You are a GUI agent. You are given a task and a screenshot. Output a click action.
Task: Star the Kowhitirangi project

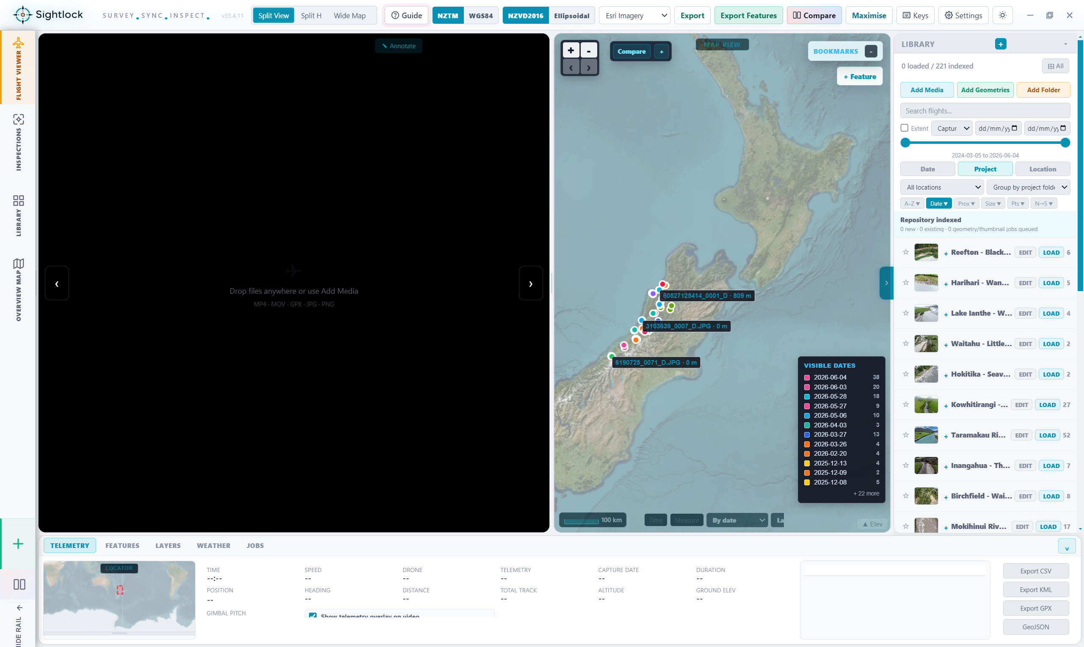click(x=906, y=405)
